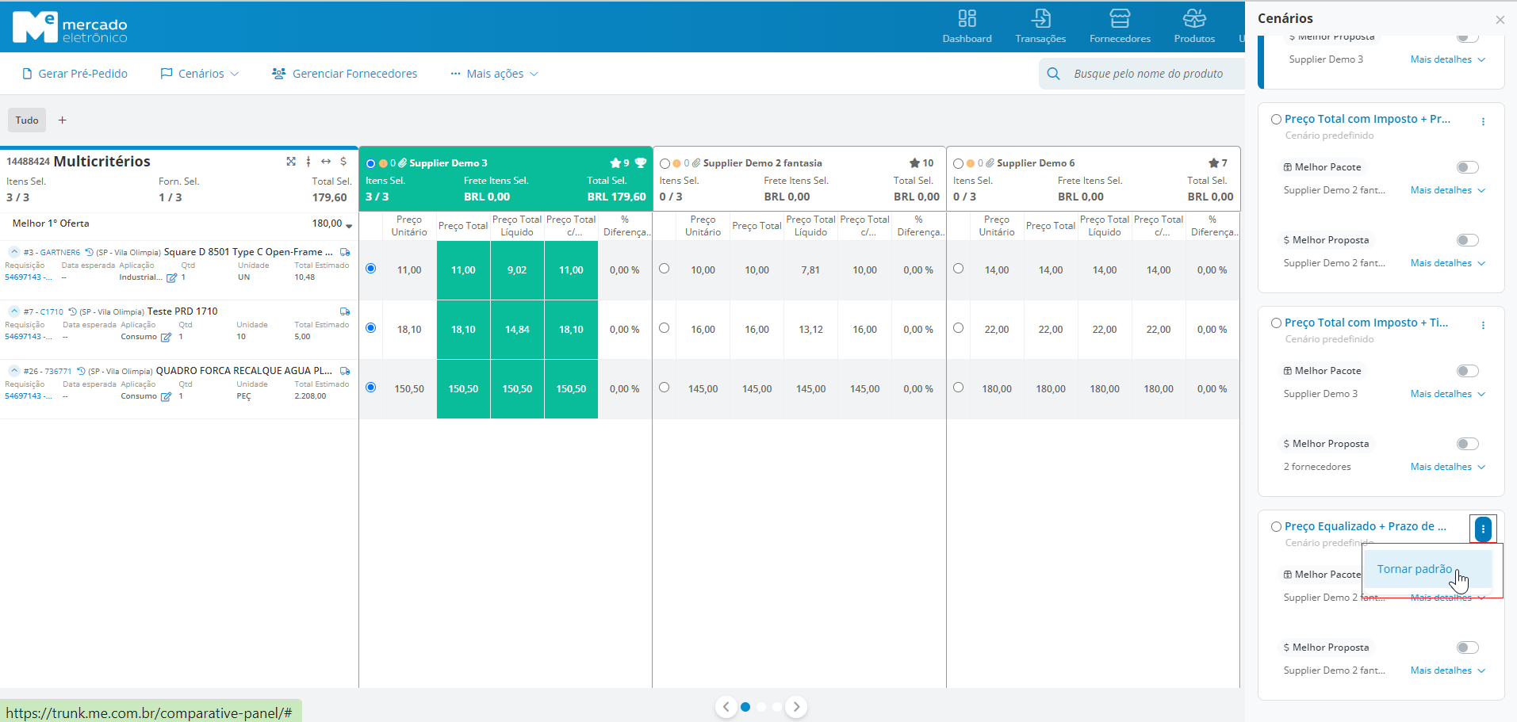Click the truck icon on Square D 8501 row
The height and width of the screenshot is (722, 1517).
click(x=345, y=252)
